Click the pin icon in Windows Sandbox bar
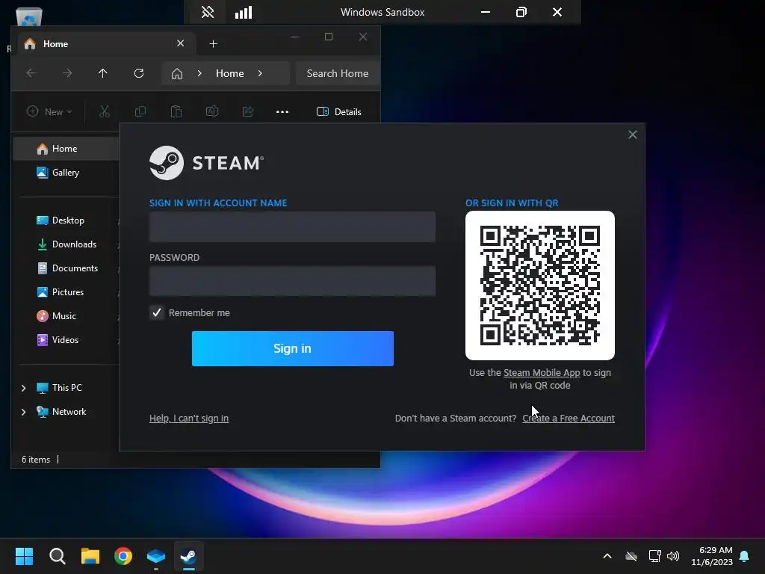This screenshot has width=765, height=574. [208, 12]
